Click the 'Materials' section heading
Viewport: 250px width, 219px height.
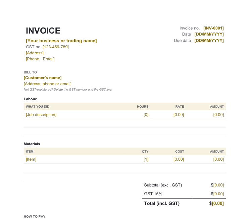click(32, 144)
